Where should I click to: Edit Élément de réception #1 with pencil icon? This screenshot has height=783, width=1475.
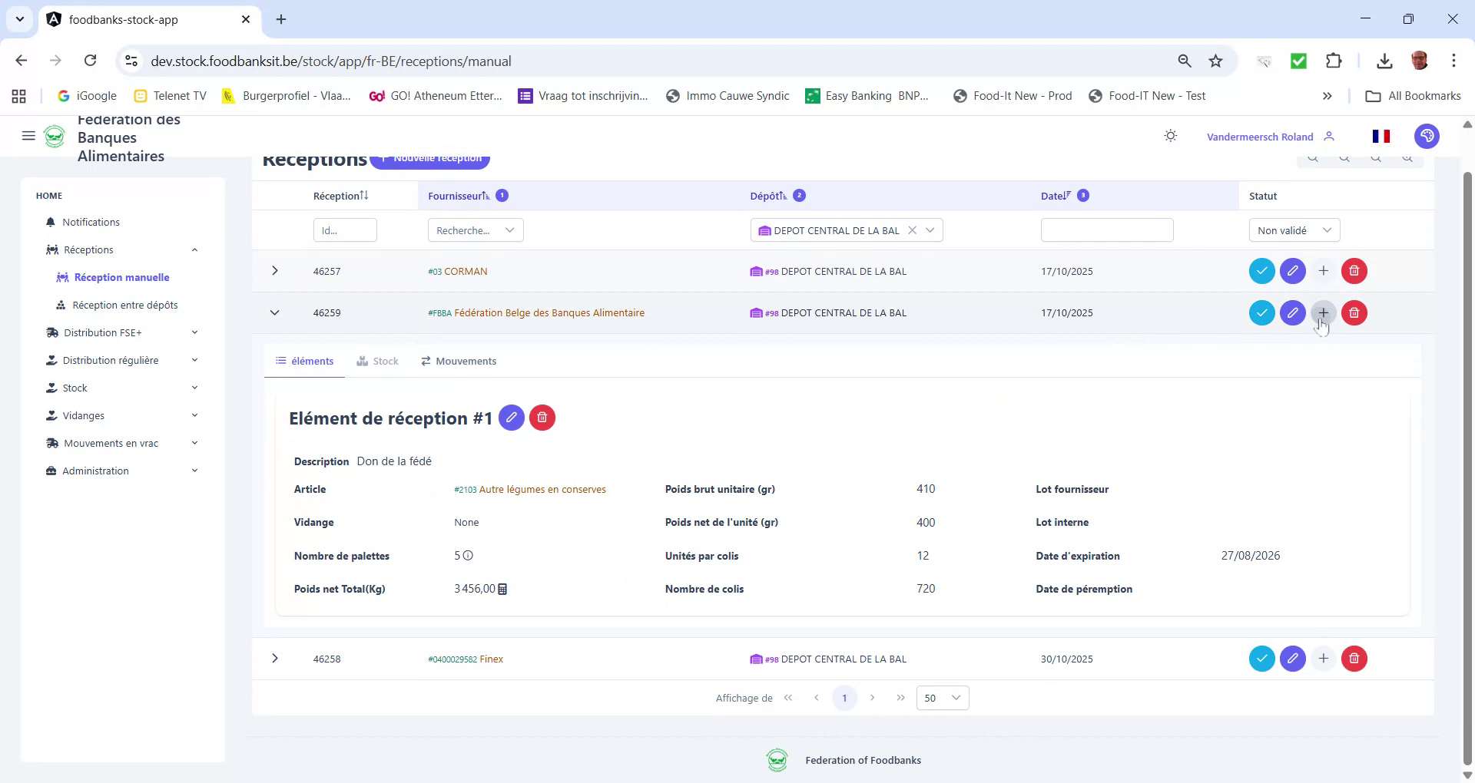(x=512, y=418)
